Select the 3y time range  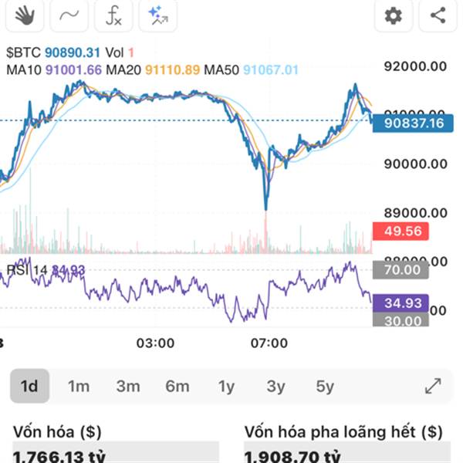pos(275,386)
